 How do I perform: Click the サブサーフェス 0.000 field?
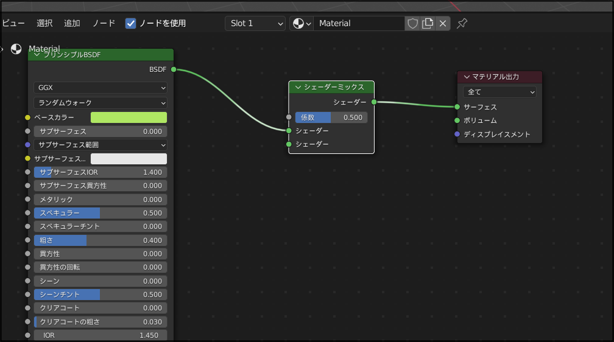[101, 131]
